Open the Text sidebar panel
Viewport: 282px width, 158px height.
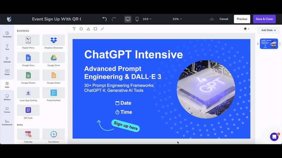tap(7, 47)
